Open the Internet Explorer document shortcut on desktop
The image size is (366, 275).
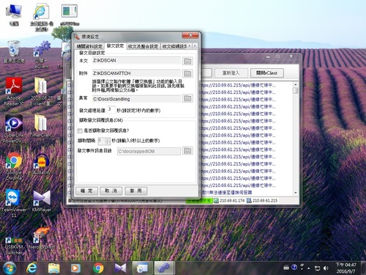point(42,17)
